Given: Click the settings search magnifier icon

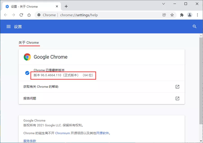Looking at the screenshot, I should pos(194,27).
